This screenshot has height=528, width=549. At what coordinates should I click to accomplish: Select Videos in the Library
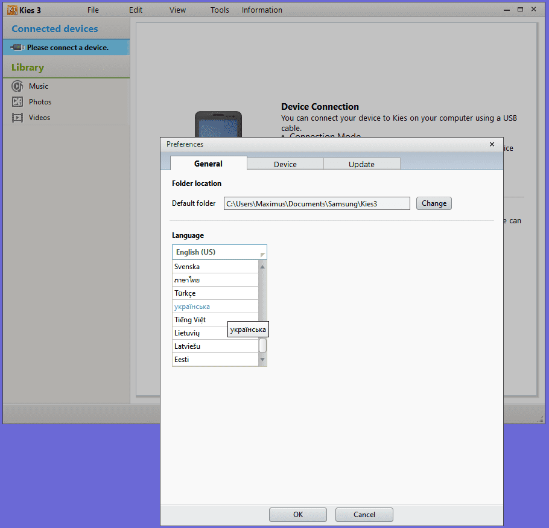pyautogui.click(x=39, y=118)
